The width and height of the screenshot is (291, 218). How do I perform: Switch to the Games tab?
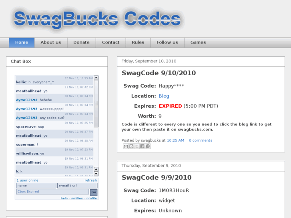pos(198,42)
